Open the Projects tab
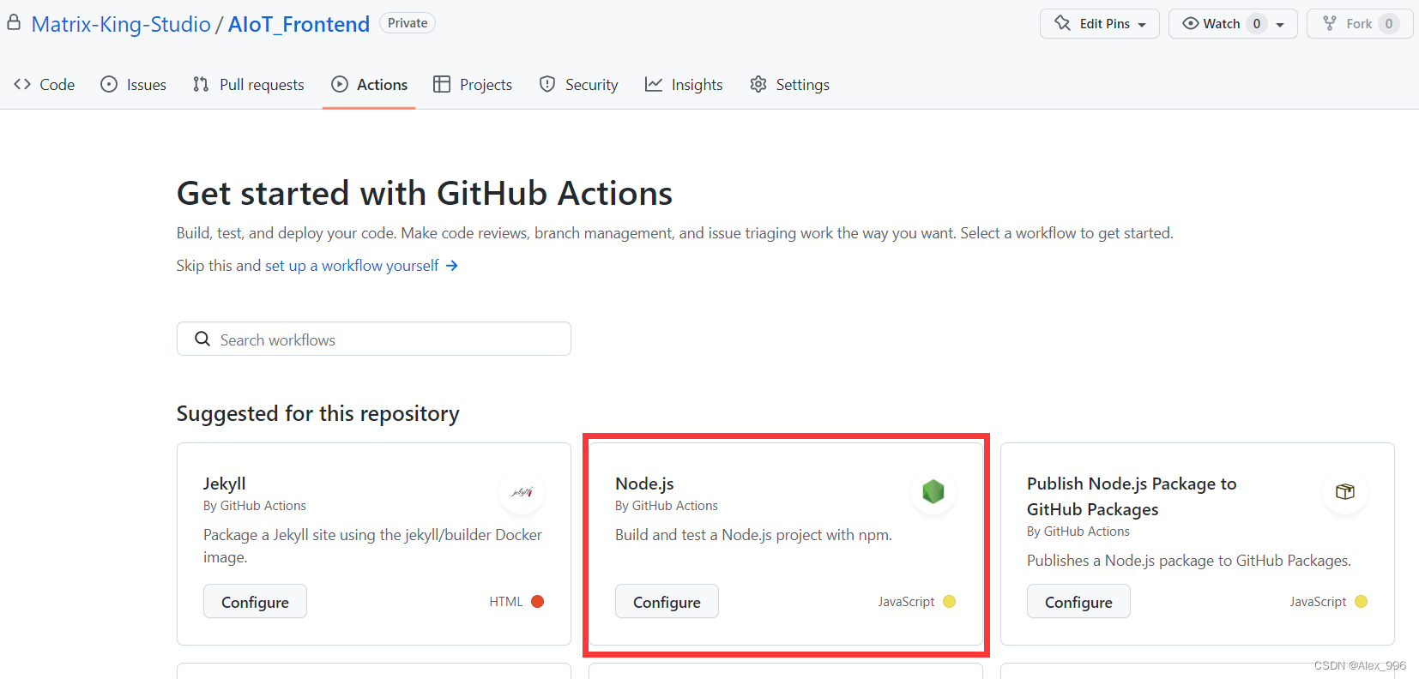 (x=473, y=84)
